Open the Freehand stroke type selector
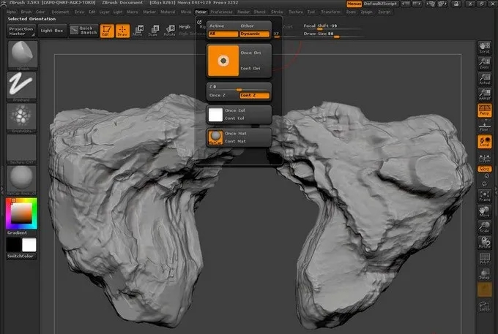Viewport: 498px width, 334px height. click(21, 85)
